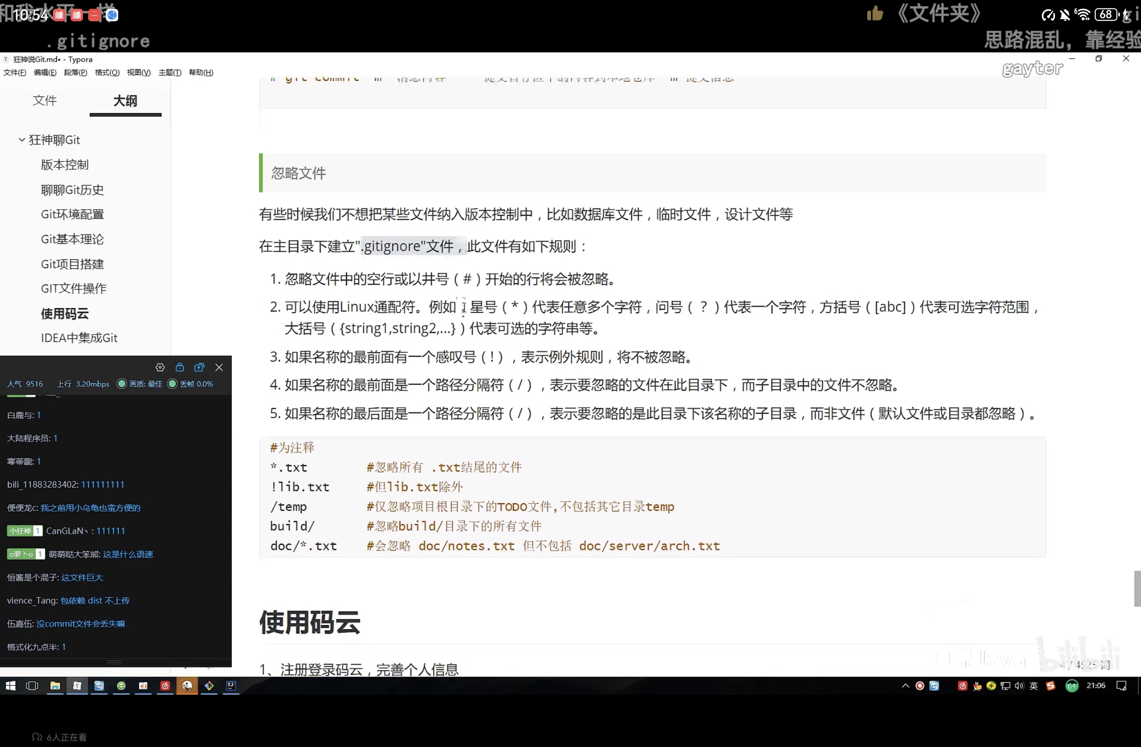Open IntelliJ IDEA from the taskbar
Image resolution: width=1141 pixels, height=747 pixels.
[231, 686]
